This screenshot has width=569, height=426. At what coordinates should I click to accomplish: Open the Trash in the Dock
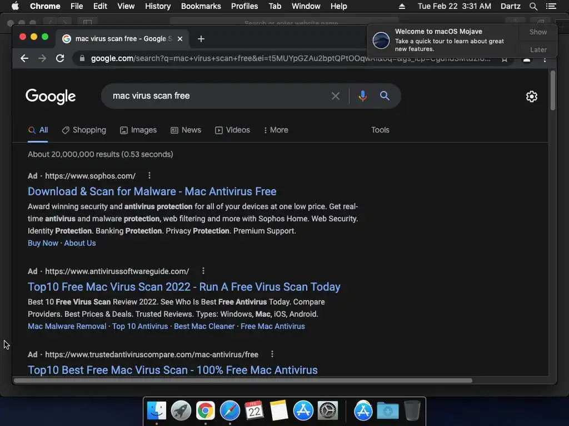coord(412,411)
